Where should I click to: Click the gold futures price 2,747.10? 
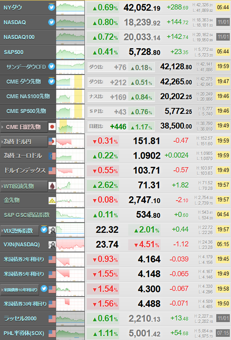pyautogui.click(x=144, y=200)
